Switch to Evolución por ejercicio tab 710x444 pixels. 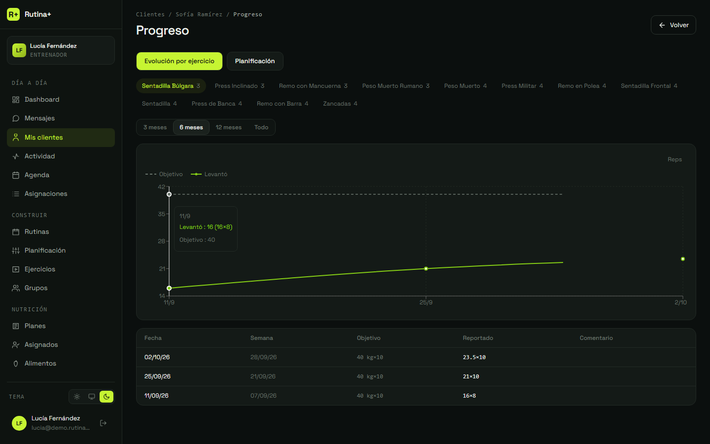(179, 61)
